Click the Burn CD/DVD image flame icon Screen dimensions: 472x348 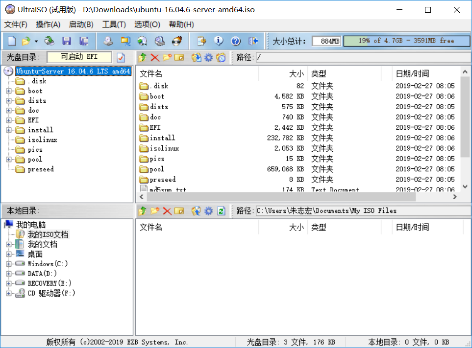point(177,41)
